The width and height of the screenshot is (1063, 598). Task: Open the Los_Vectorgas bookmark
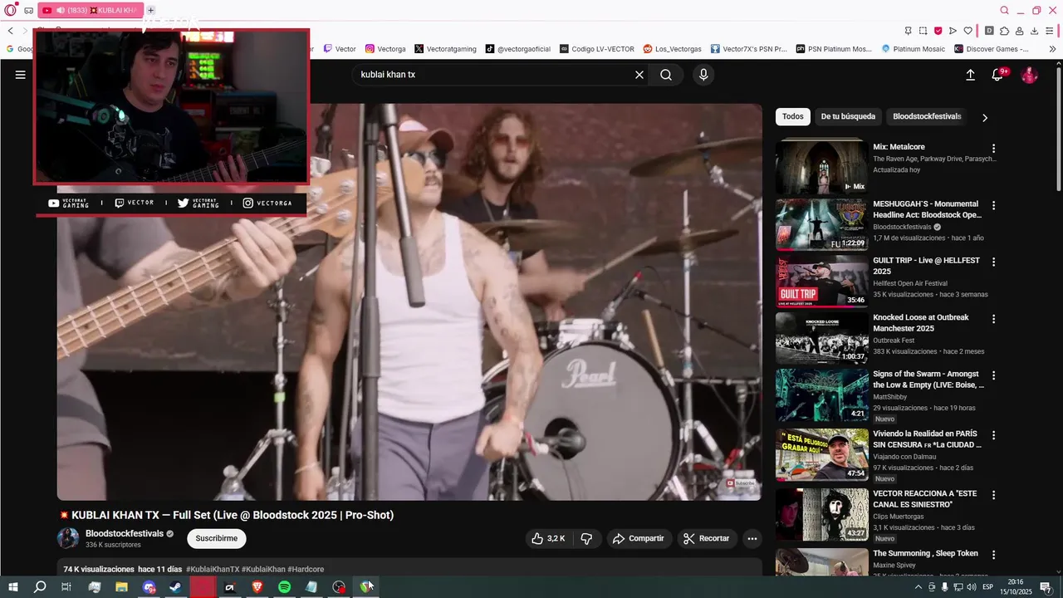coord(672,49)
